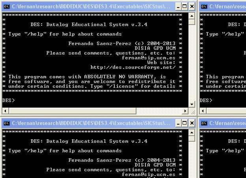Click "DISIA GPD UCM" in bottom-left console
Image resolution: width=246 pixels, height=178 pixels.
(x=155, y=165)
